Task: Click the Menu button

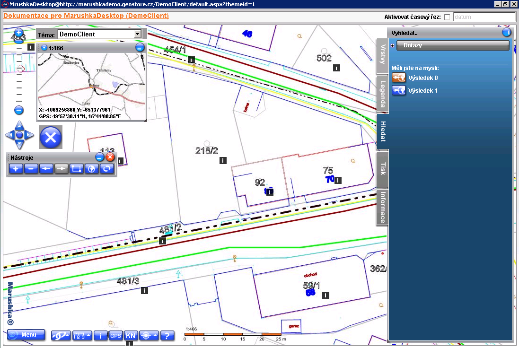Action: tap(26, 335)
